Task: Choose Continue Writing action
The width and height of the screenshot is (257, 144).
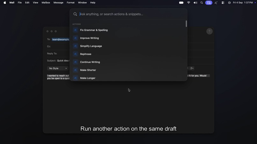Action: click(x=128, y=62)
